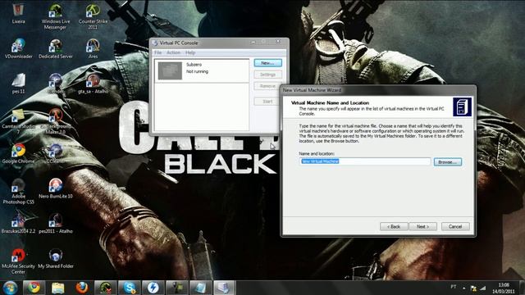Click the Firefox icon in the taskbar
The height and width of the screenshot is (295, 525).
click(x=81, y=288)
